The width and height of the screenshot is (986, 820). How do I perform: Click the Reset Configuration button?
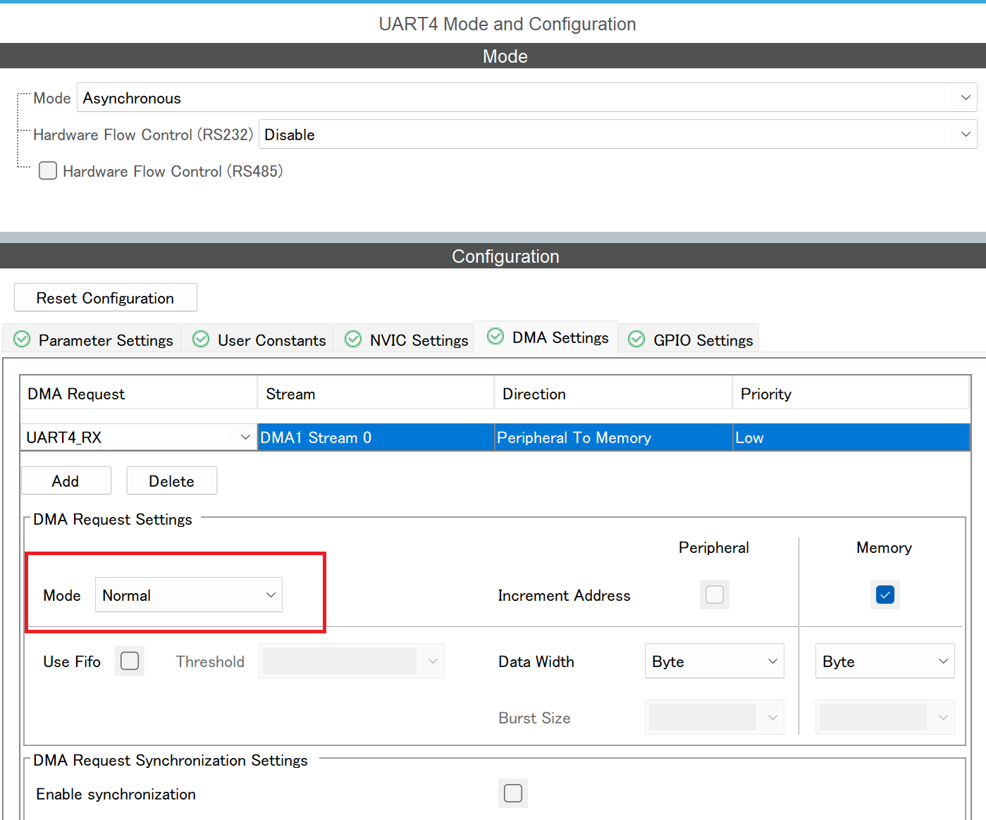105,297
